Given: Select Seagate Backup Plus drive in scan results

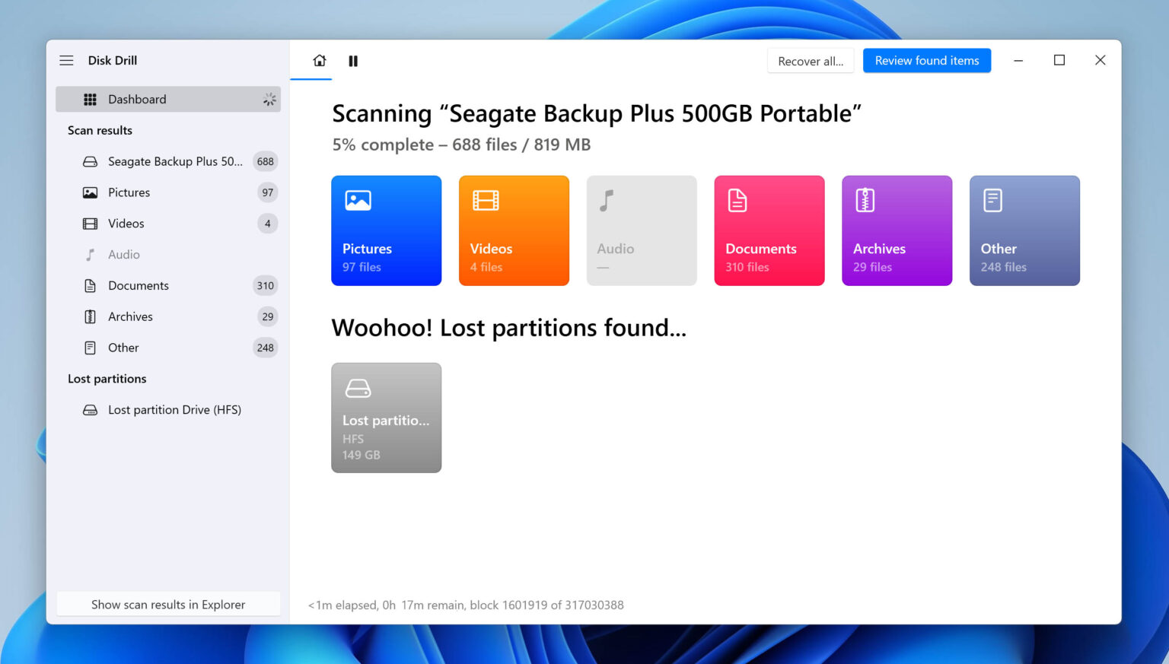Looking at the screenshot, I should 174,161.
